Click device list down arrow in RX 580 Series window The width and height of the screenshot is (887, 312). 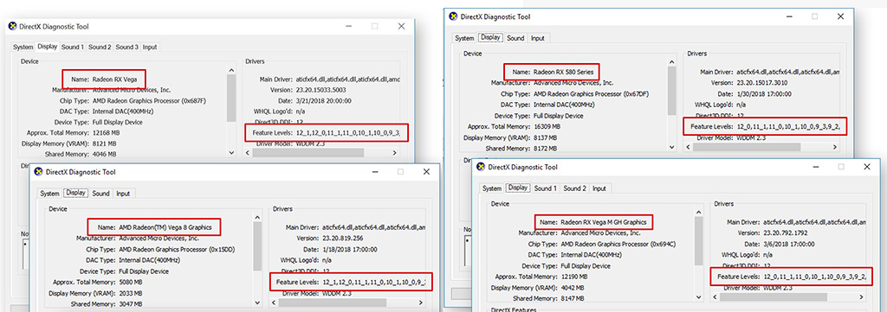(x=671, y=147)
